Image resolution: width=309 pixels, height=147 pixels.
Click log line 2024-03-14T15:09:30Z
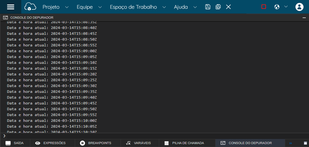52,86
